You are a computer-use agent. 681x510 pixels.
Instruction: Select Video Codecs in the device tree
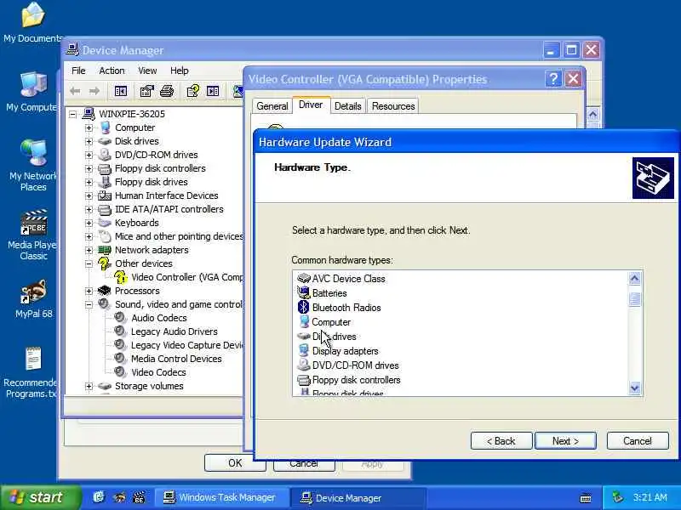(x=151, y=372)
